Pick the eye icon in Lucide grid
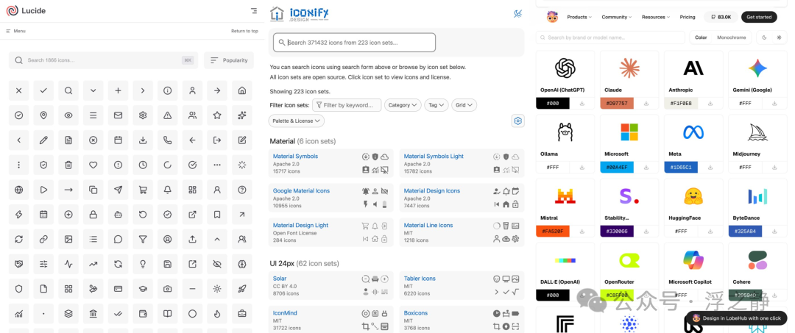Screen dimensions: 795x333 click(x=68, y=115)
